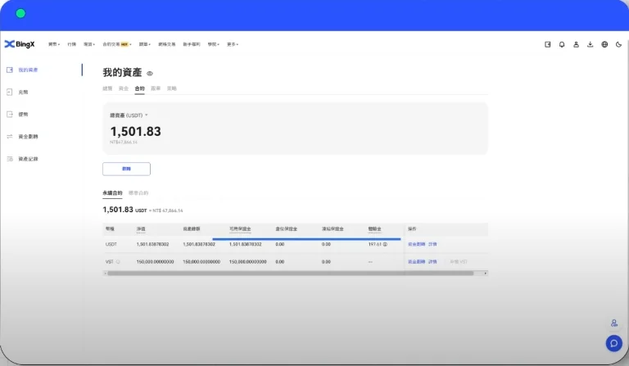The image size is (629, 366).
Task: Switch to the 標準合約 standard tab
Action: click(x=138, y=193)
